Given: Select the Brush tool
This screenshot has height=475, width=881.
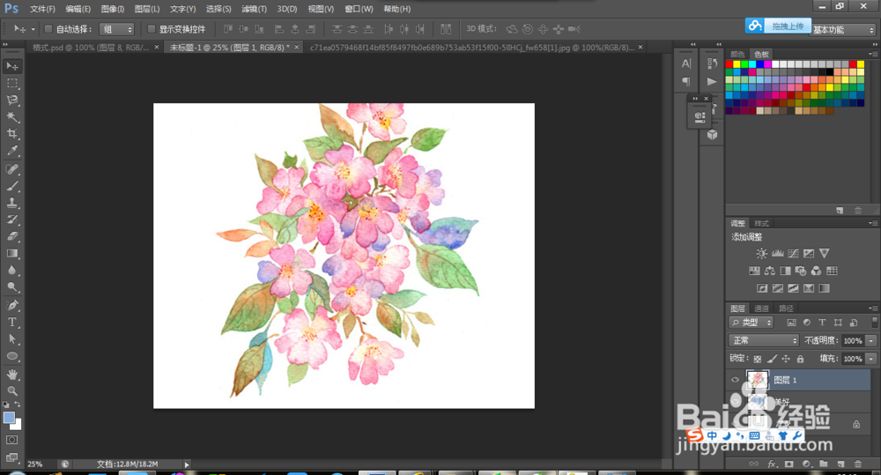Looking at the screenshot, I should [11, 186].
